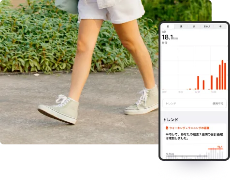Switch to the 年 (year) tab
Image resolution: width=230 pixels, height=180 pixels.
(220, 26)
